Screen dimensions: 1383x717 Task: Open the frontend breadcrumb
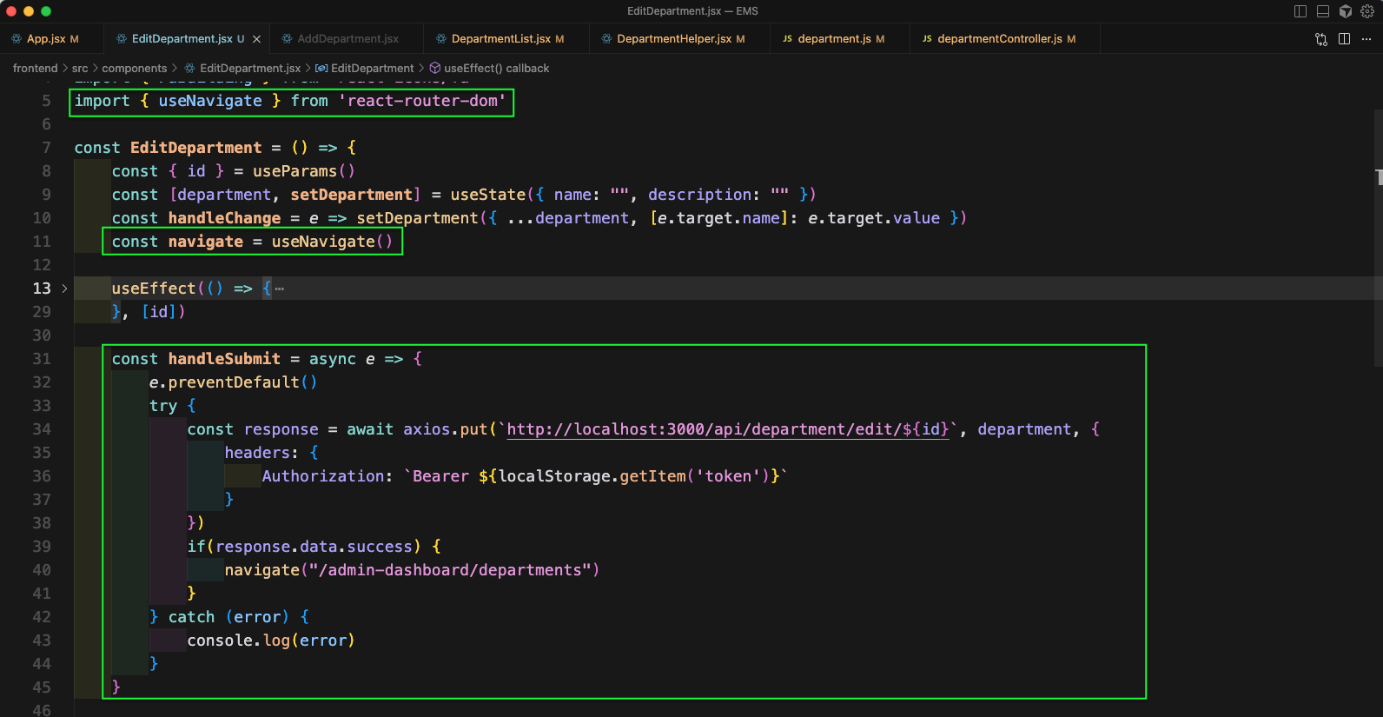coord(35,69)
